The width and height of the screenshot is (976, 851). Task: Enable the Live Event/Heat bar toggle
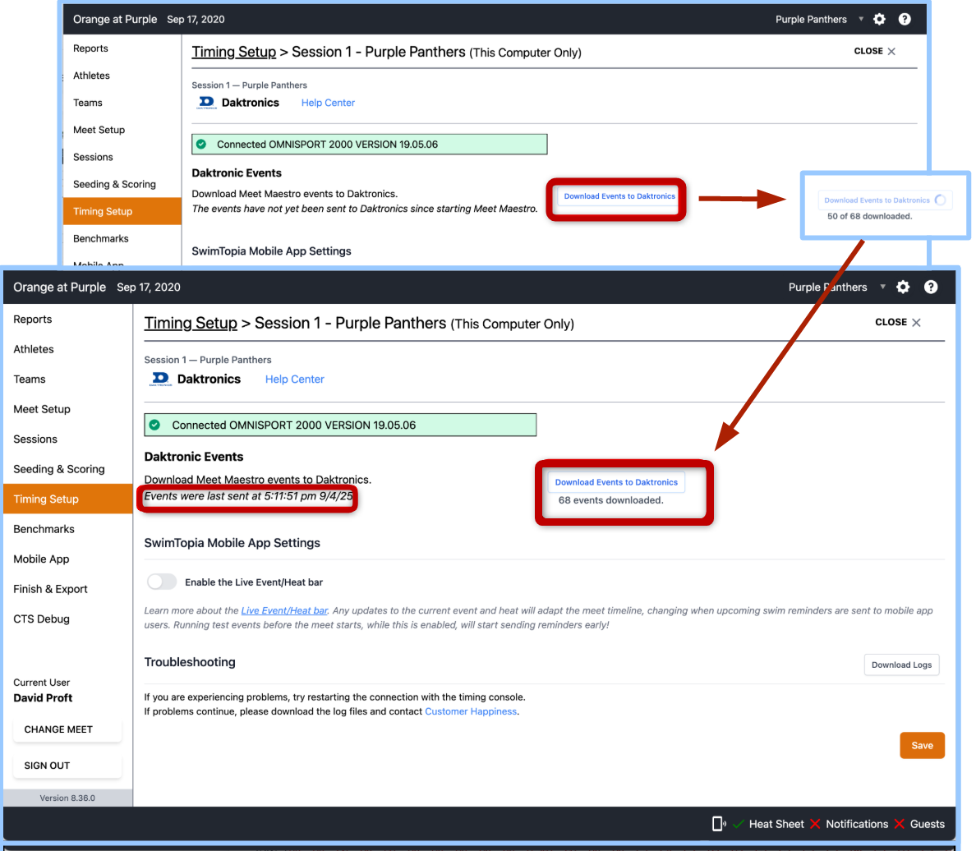tap(162, 582)
